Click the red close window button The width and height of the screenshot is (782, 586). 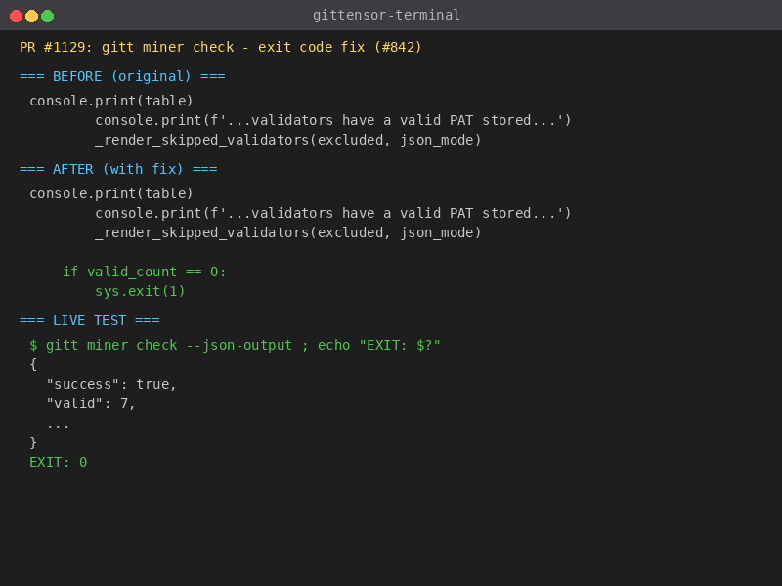pos(16,17)
